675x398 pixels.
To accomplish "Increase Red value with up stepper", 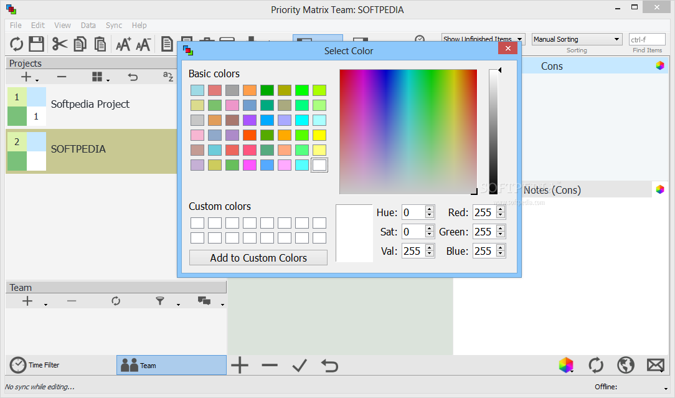I will [x=500, y=209].
